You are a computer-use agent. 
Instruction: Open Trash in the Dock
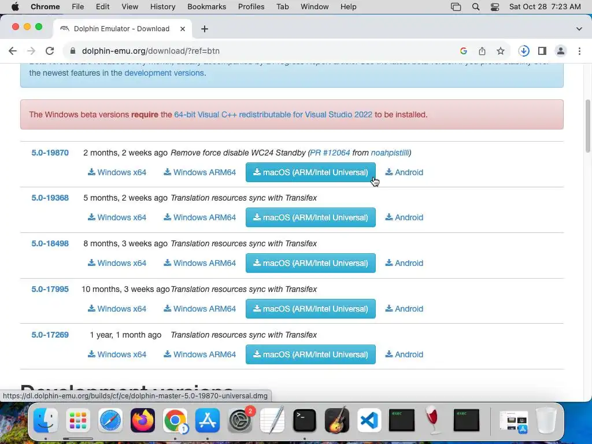546,420
